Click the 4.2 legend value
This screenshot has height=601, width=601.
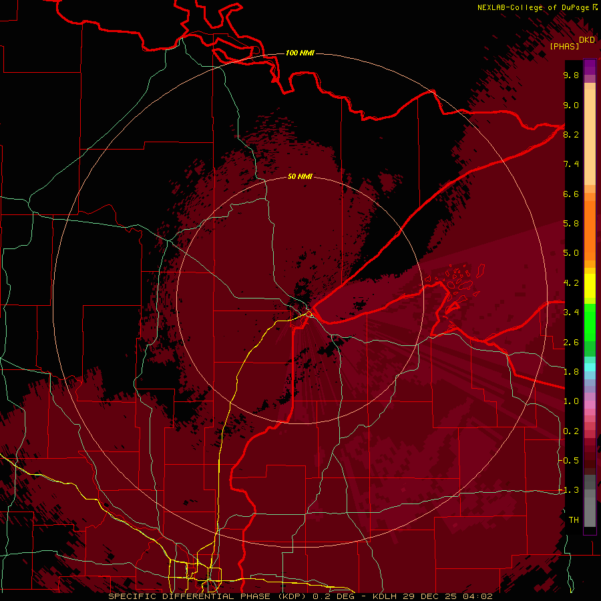[571, 283]
